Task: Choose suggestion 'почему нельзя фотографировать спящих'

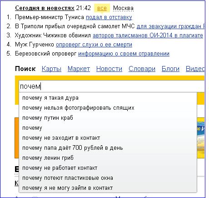Action: tap(108, 108)
